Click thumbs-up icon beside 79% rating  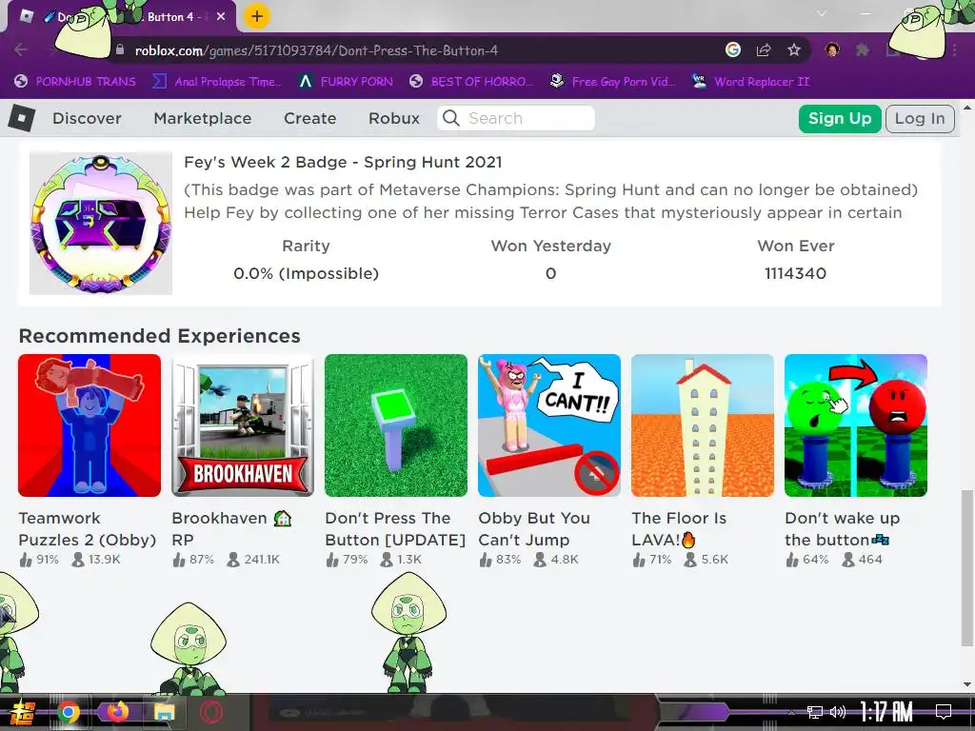[x=332, y=560]
